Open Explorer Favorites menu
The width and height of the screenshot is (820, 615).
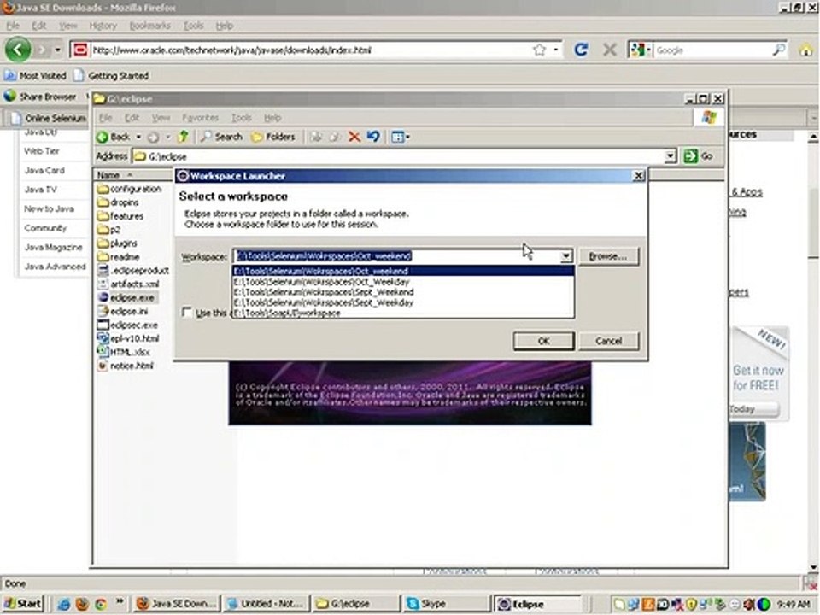click(200, 118)
